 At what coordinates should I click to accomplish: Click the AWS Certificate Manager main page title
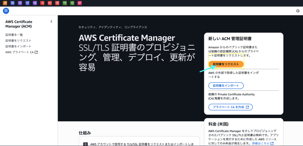click(x=127, y=38)
